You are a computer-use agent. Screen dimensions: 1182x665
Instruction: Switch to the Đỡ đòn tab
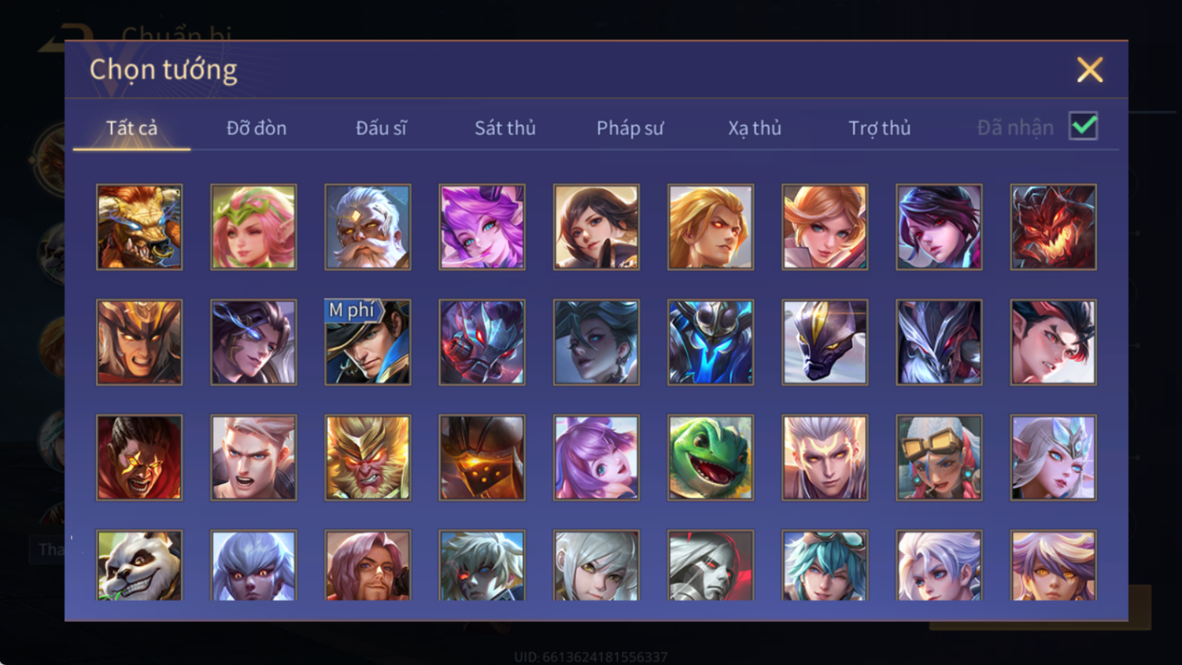pos(256,128)
